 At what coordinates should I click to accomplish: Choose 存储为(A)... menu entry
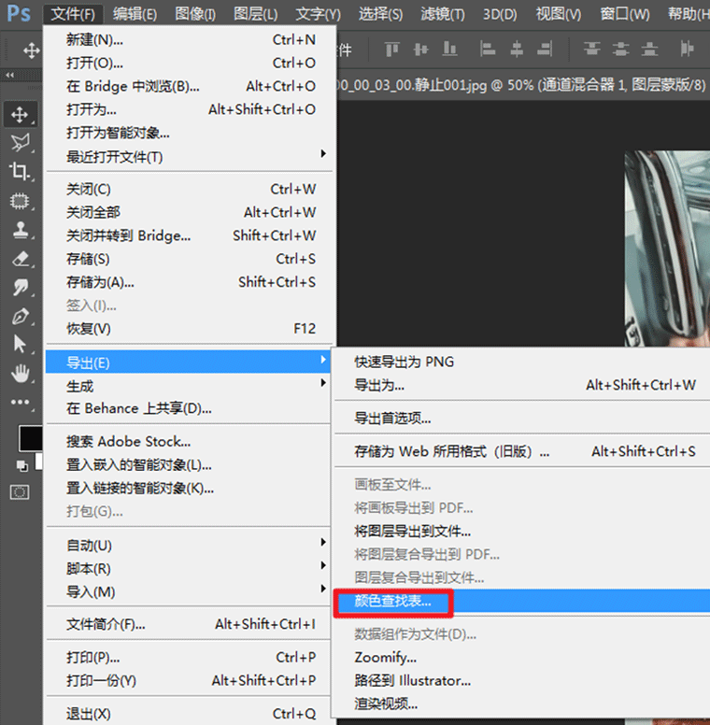click(x=190, y=282)
